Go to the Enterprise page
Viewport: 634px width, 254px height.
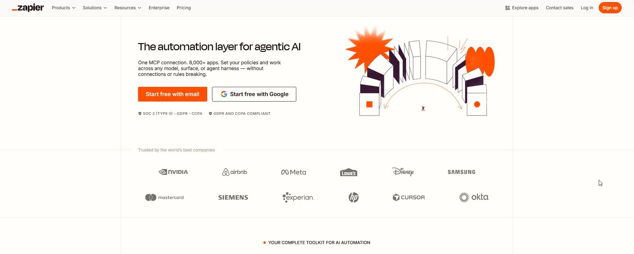click(x=159, y=8)
